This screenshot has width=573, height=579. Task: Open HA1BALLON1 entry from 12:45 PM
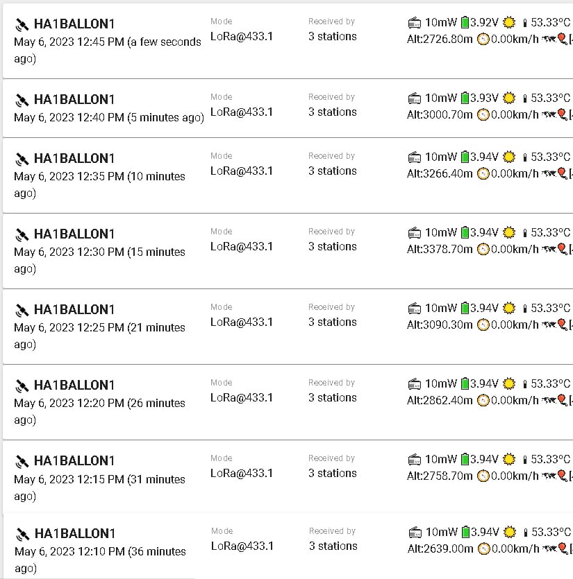coord(74,24)
